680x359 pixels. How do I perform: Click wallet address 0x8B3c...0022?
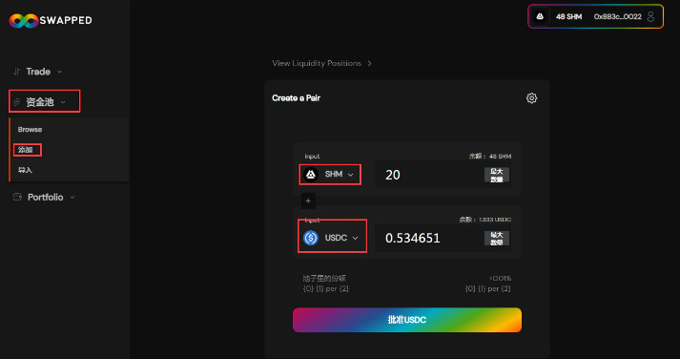point(618,16)
